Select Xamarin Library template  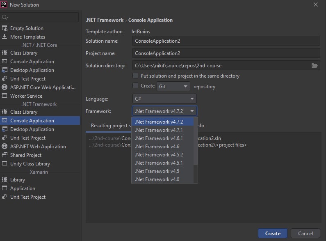pos(40,179)
